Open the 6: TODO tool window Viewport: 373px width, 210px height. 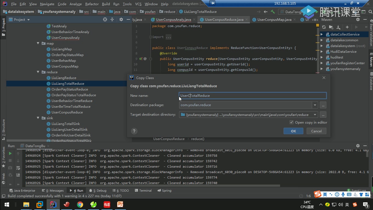(x=121, y=191)
